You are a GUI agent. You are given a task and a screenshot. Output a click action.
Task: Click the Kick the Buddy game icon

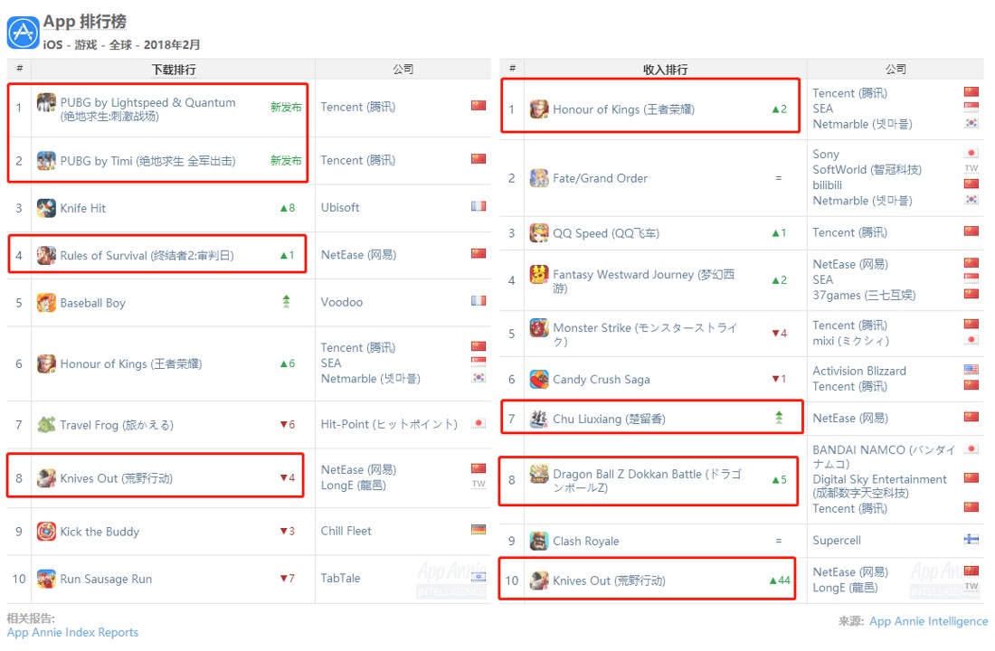click(46, 531)
